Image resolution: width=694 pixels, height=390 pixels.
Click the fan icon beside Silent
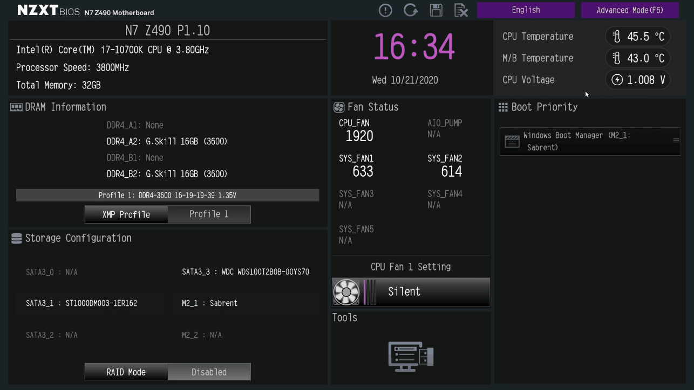346,292
